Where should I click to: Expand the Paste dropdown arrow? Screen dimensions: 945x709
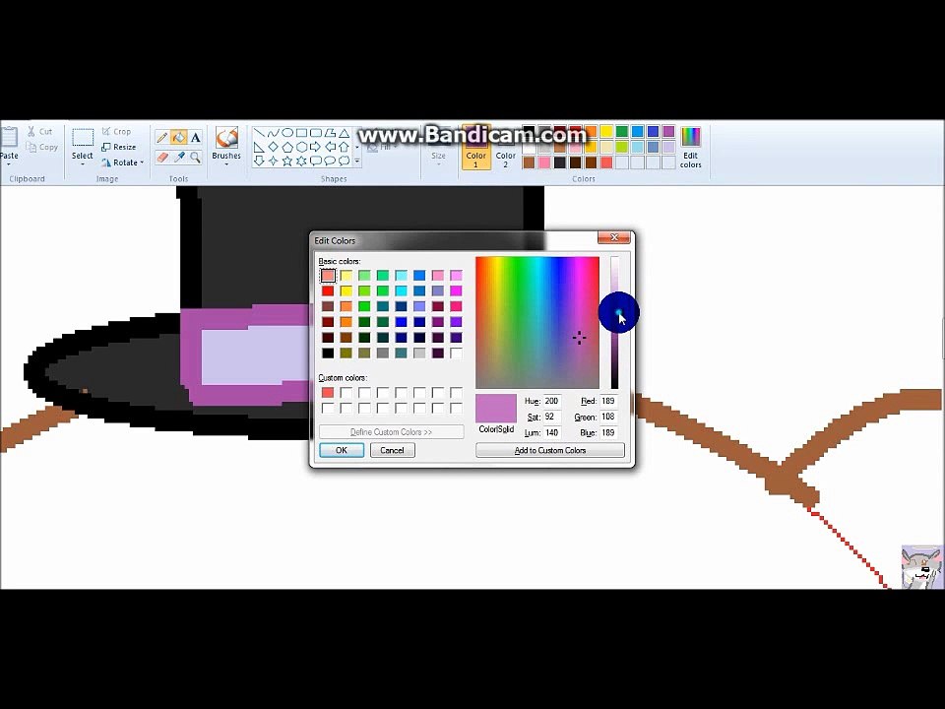[x=9, y=164]
